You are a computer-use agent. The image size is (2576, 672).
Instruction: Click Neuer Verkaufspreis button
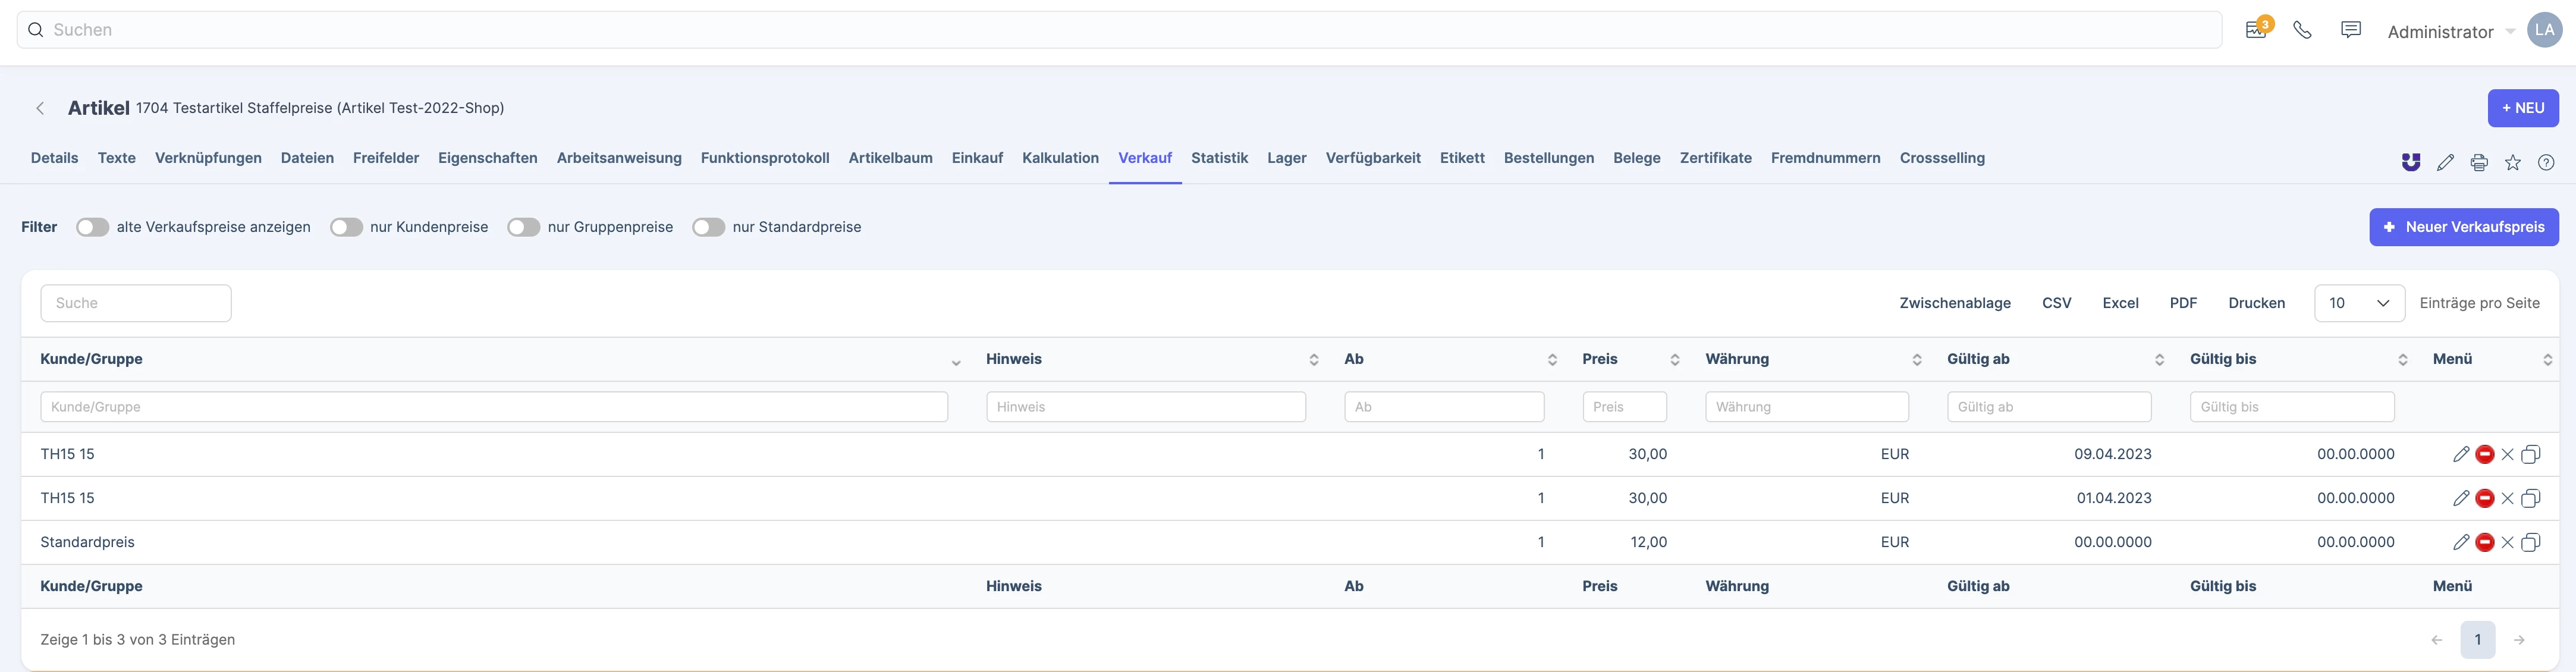[x=2464, y=227]
